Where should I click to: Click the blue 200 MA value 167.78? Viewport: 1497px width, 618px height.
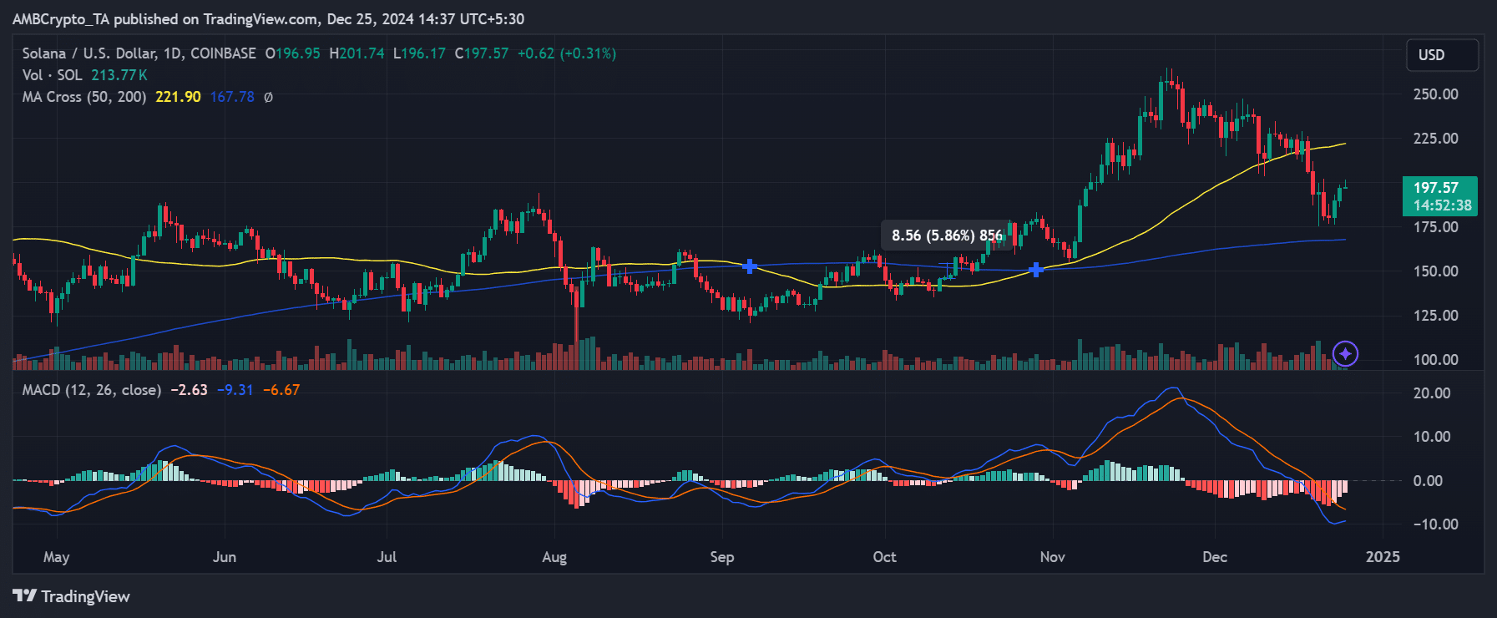pyautogui.click(x=232, y=97)
